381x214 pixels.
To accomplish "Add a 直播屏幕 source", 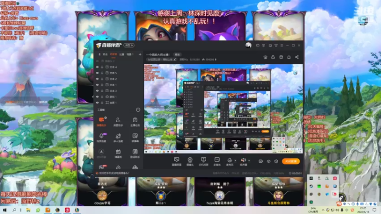I will [x=177, y=162].
